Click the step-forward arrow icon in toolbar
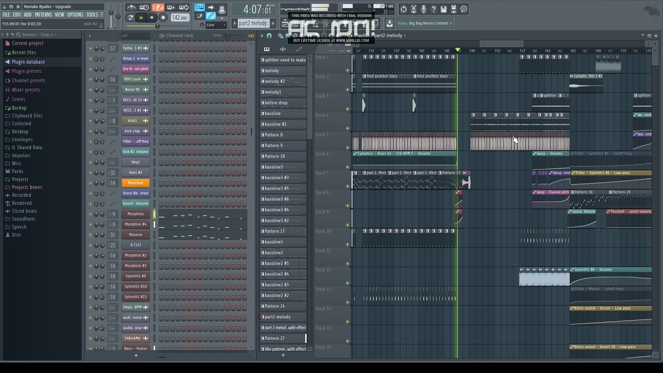The height and width of the screenshot is (373, 663). 211,8
